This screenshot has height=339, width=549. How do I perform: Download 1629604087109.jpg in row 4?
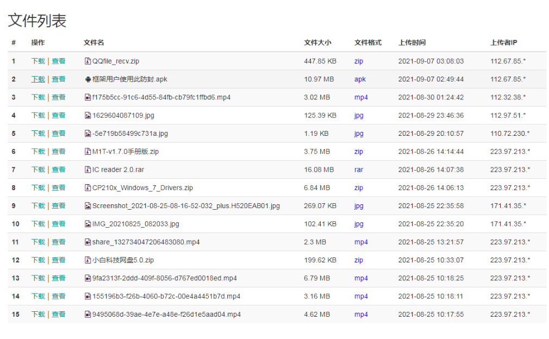(x=38, y=116)
